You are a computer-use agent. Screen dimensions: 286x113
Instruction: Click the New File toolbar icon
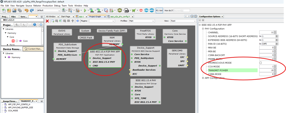click(x=4, y=10)
